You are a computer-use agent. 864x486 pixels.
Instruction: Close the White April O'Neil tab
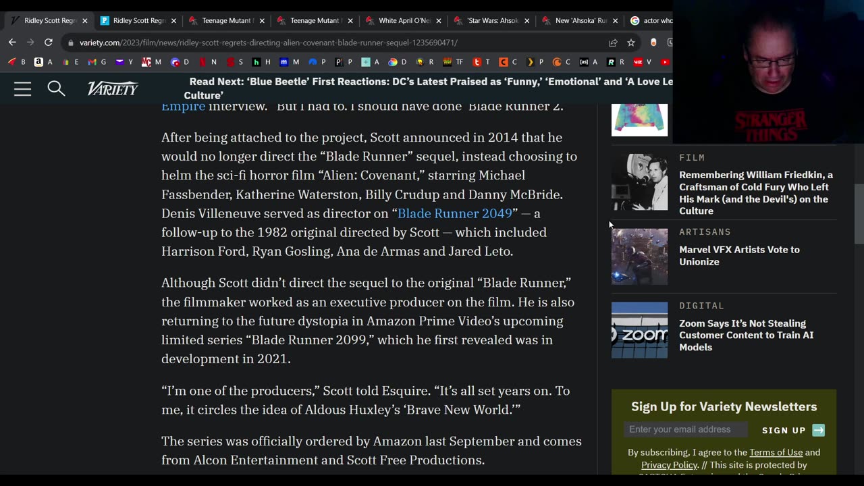439,21
